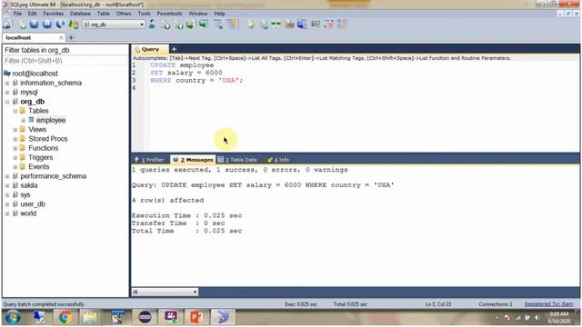The width and height of the screenshot is (582, 327).
Task: Select the Functions folder in tree
Action: (x=44, y=148)
